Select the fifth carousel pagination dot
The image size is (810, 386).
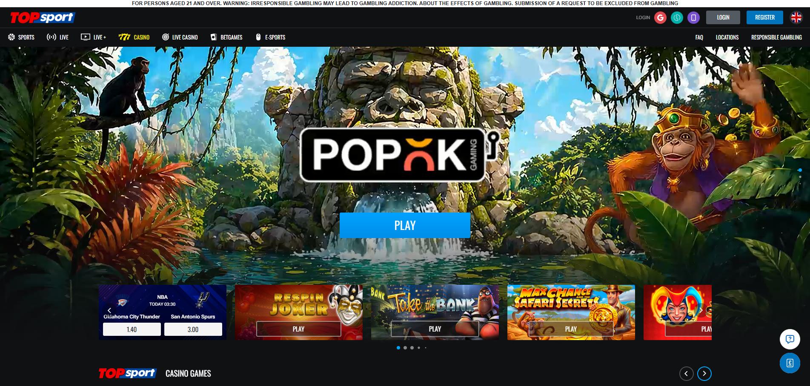426,348
